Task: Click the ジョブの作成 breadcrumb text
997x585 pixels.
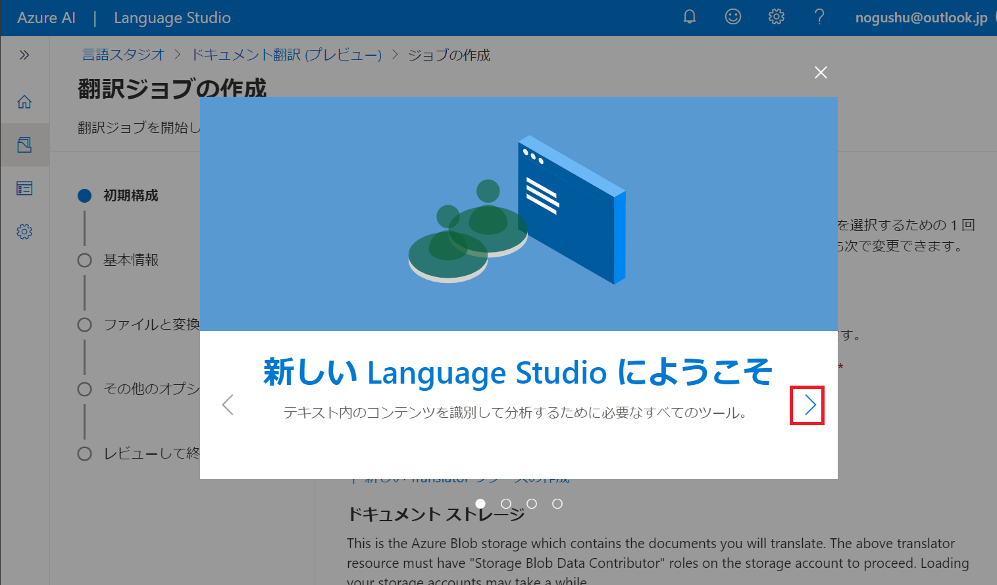Action: (449, 55)
